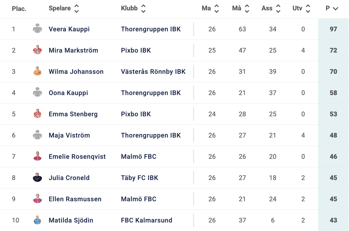Open FBC Kalmarsund club page
Screen dimensions: 349x231
pos(147,220)
